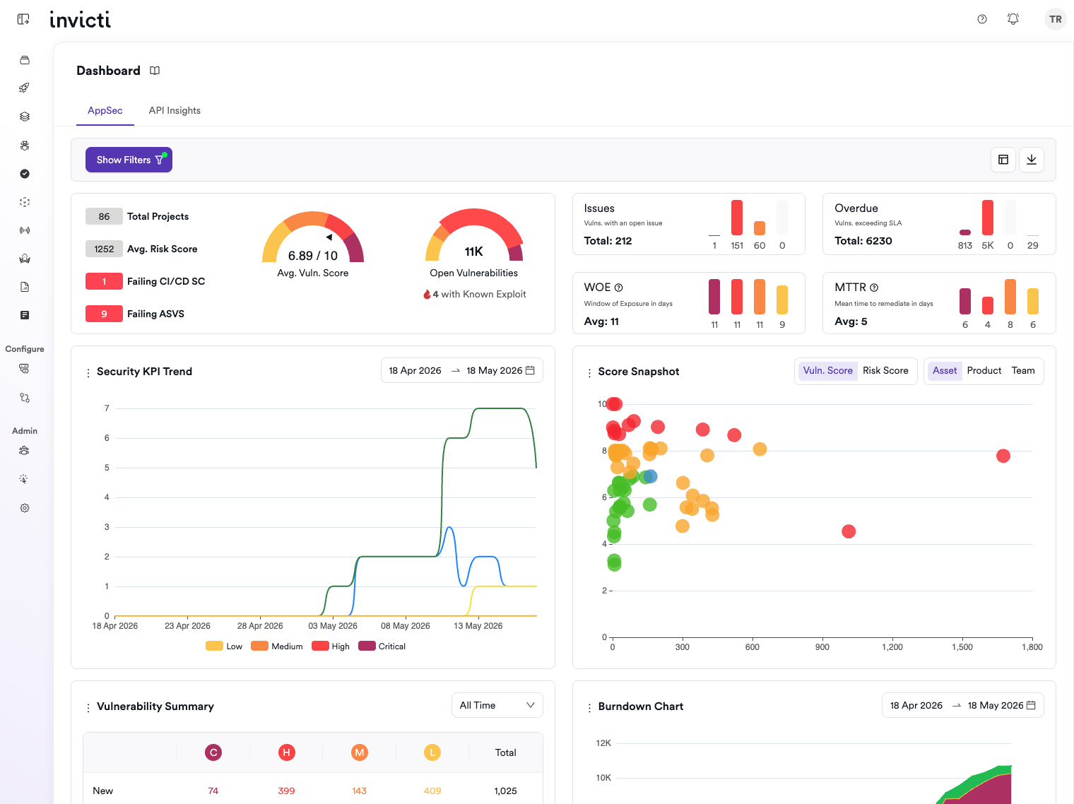Image resolution: width=1074 pixels, height=804 pixels.
Task: Open the stacked layers sidebar icon
Action: [25, 117]
